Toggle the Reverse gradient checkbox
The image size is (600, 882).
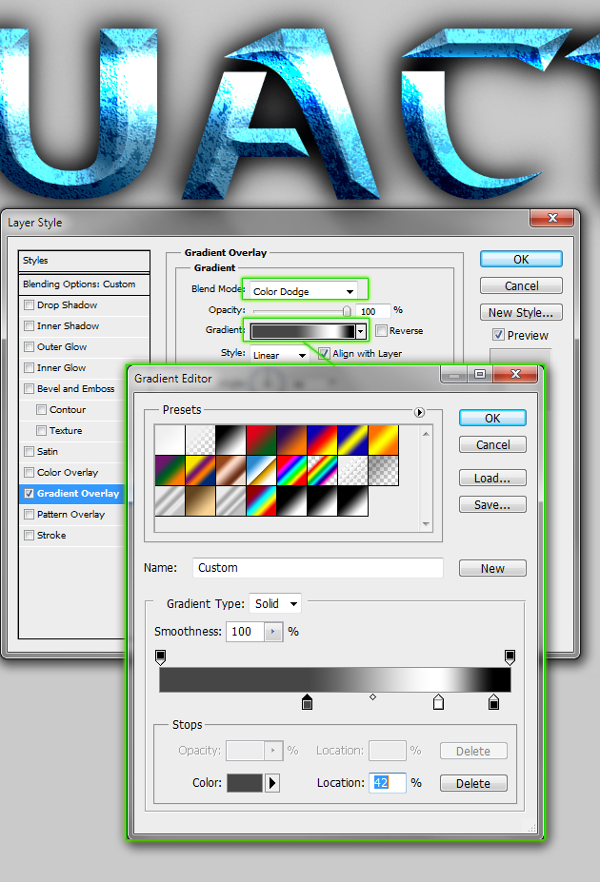click(381, 331)
